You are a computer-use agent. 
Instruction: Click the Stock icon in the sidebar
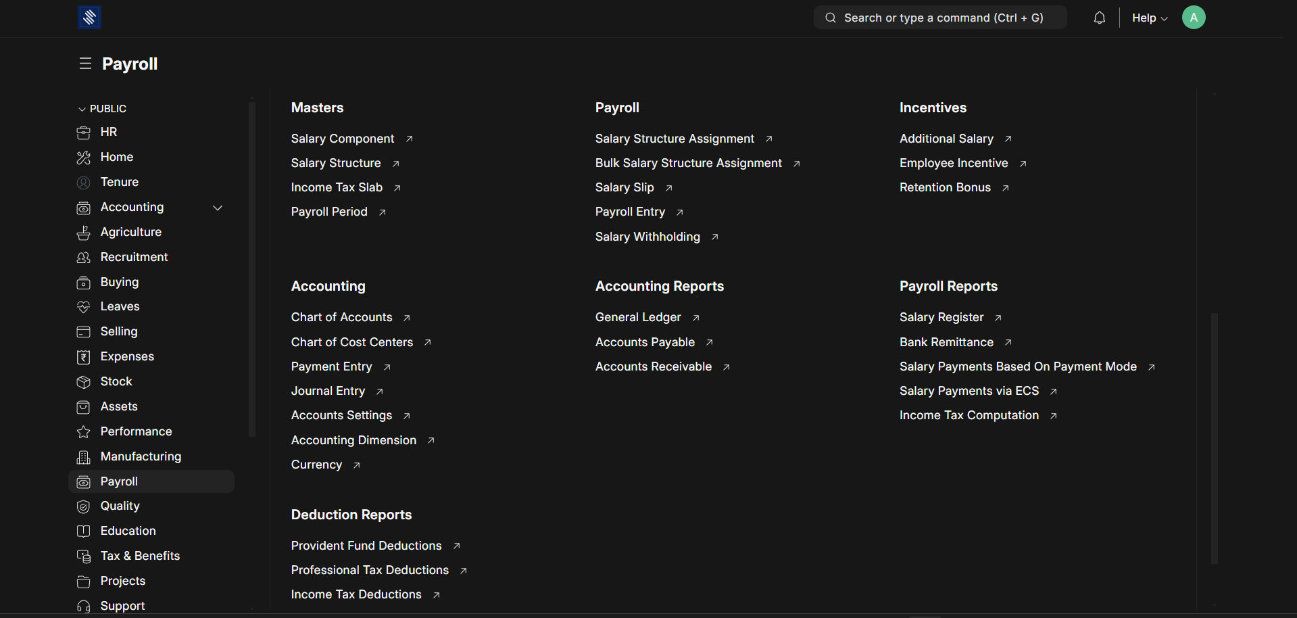84,382
